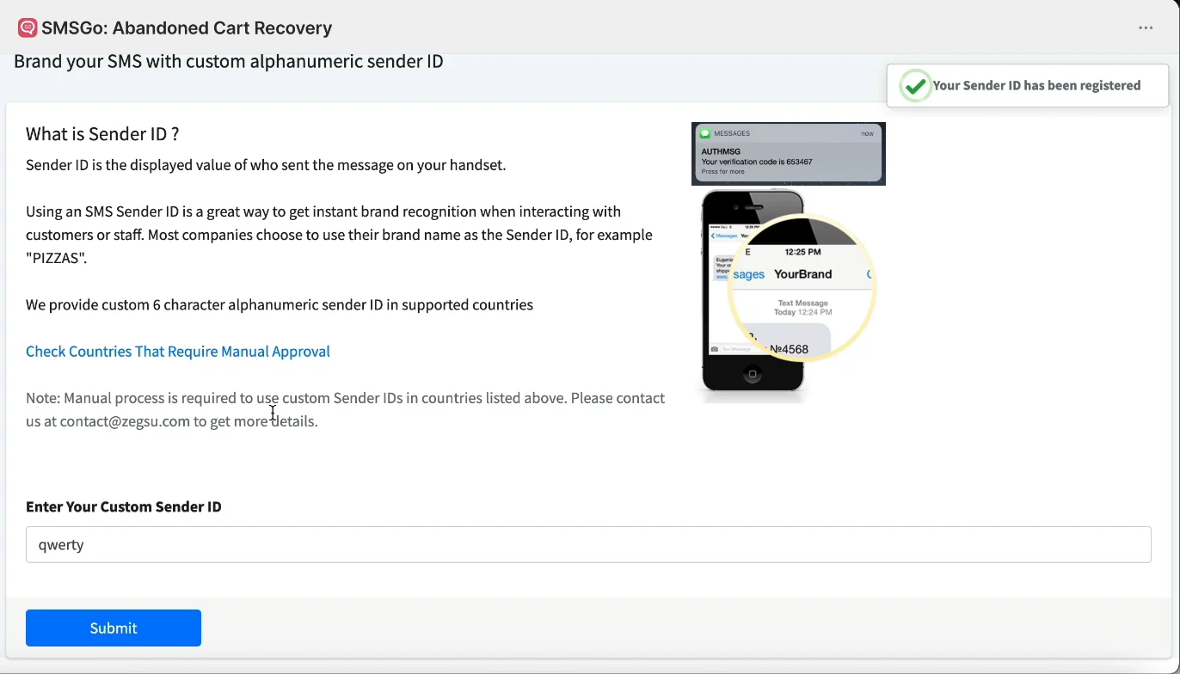
Task: Focus the Custom Sender ID input field
Action: tap(588, 544)
